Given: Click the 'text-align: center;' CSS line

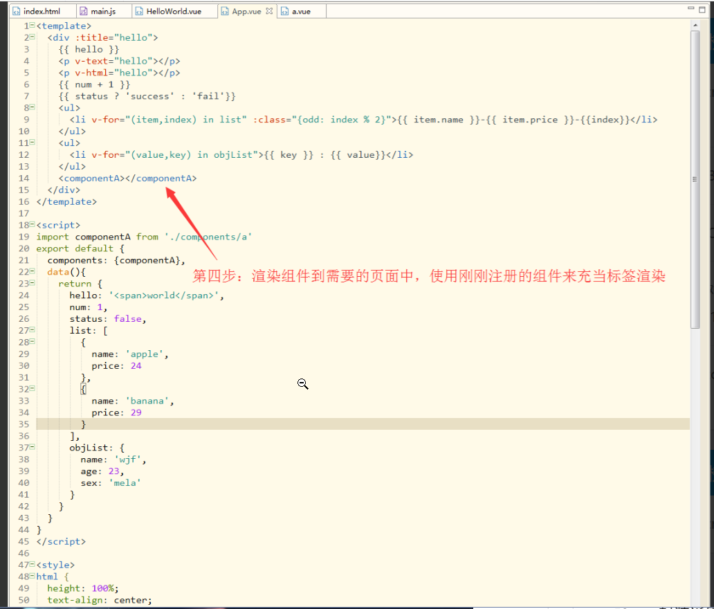Looking at the screenshot, I should [100, 600].
